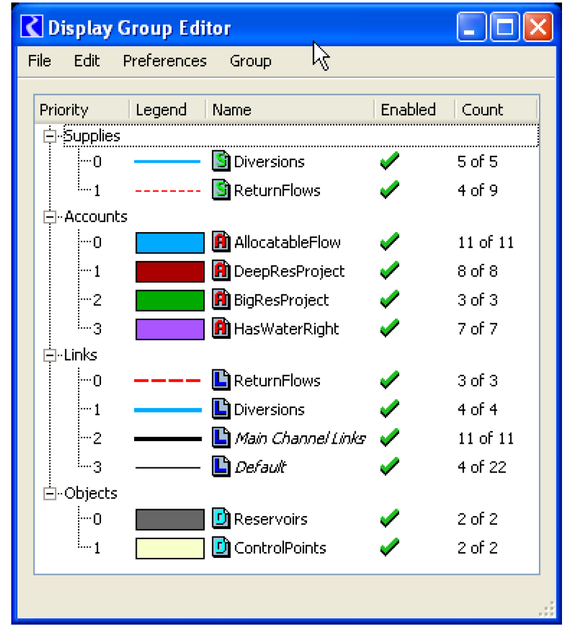
Task: Collapse the Supplies tree group
Action: coord(49,136)
